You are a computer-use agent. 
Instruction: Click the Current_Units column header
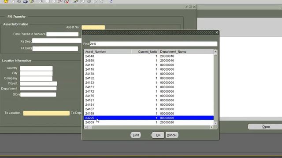[145, 52]
